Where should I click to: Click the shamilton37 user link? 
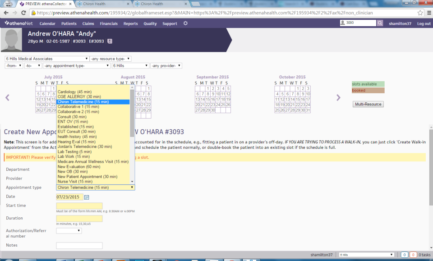(x=400, y=24)
